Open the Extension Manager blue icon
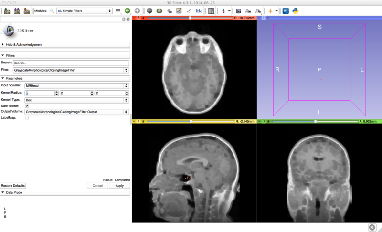This screenshot has height=232, width=382. tap(286, 11)
